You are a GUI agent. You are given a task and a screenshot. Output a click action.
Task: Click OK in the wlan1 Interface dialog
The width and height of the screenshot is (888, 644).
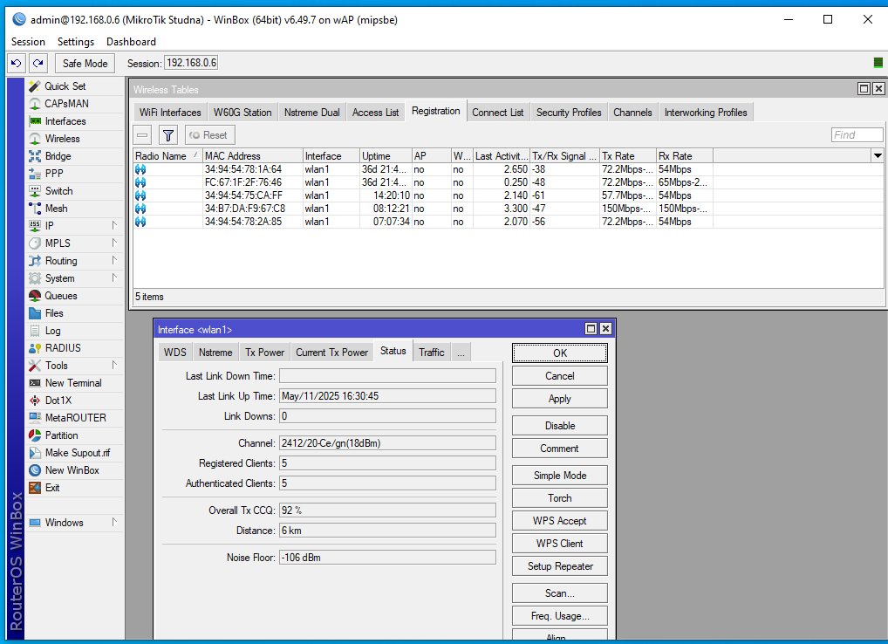pos(559,353)
